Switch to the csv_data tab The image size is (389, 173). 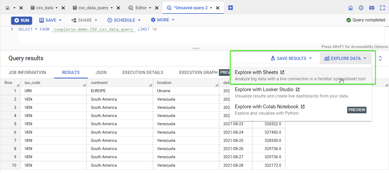(42, 8)
